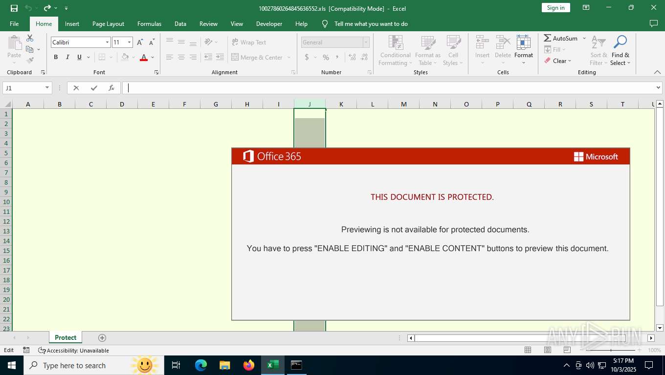The height and width of the screenshot is (375, 665).
Task: Click the Align Left icon
Action: pos(170,57)
